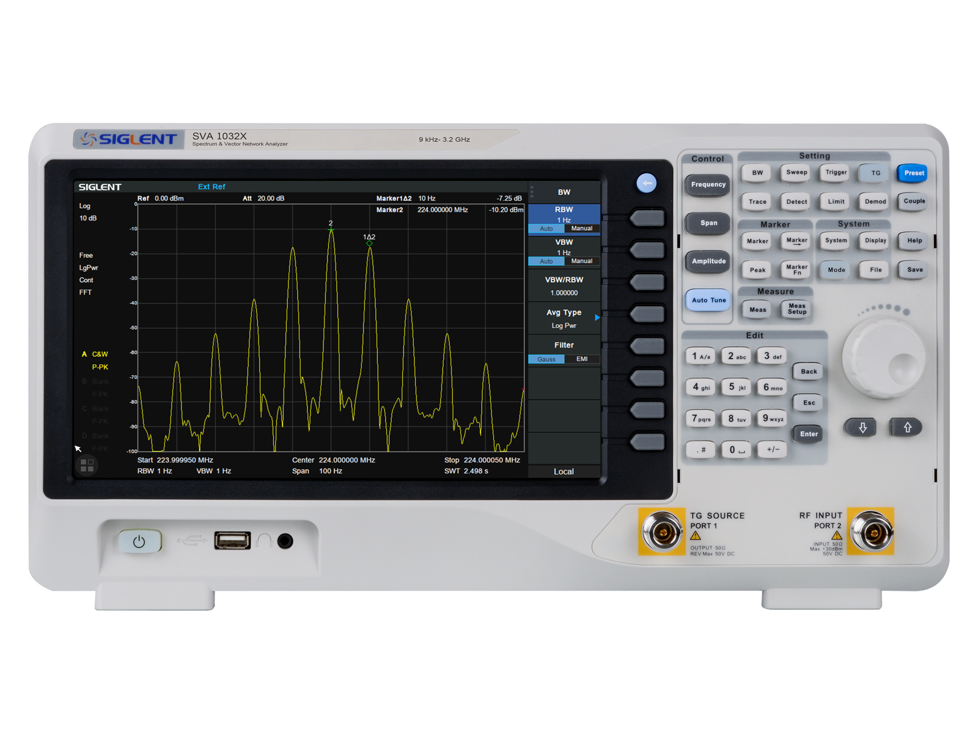978x733 pixels.
Task: Click the Save key
Action: 914,270
